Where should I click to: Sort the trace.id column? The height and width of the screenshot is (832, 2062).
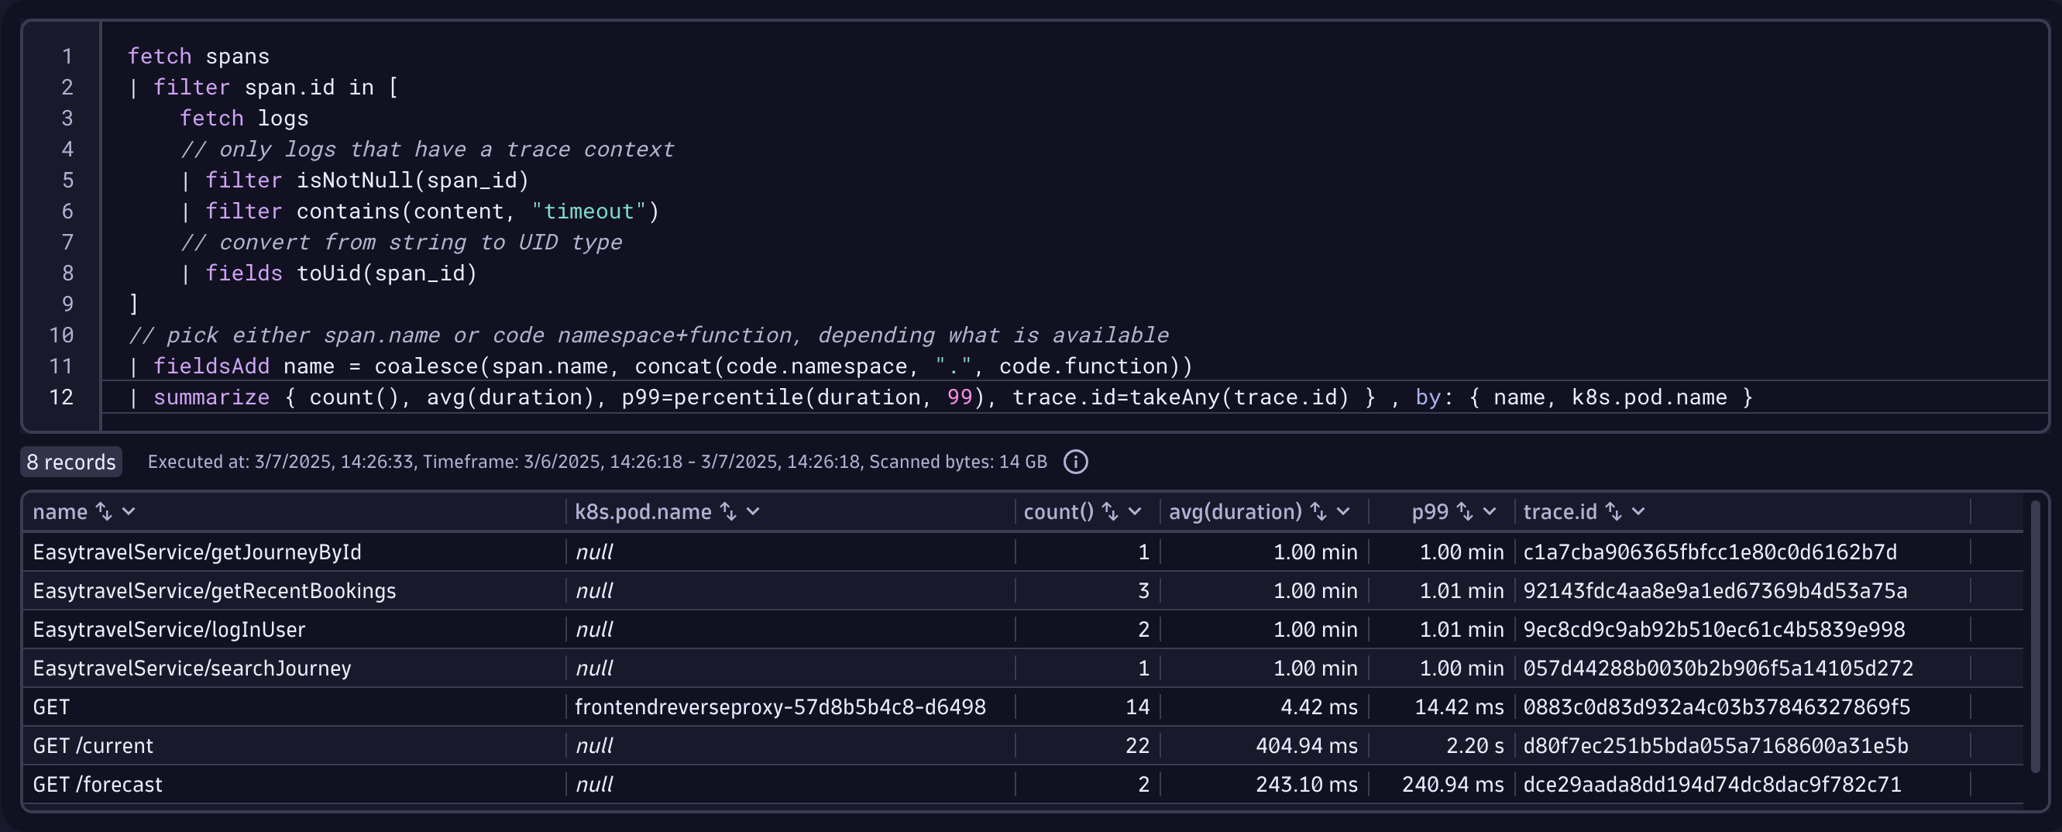coord(1611,512)
